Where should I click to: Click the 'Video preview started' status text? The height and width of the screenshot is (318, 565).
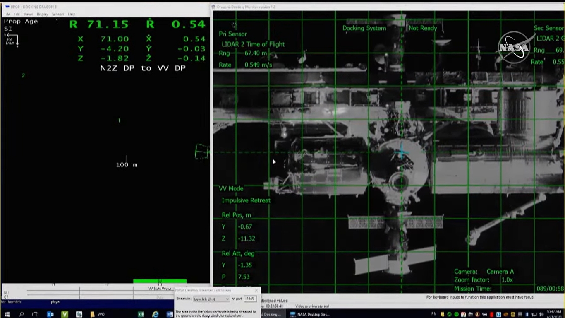pos(312,306)
